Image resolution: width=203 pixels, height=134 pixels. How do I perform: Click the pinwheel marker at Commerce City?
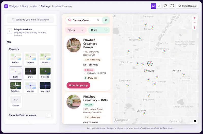pyautogui.click(x=164, y=51)
